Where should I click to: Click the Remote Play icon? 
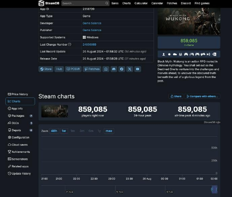(208, 54)
